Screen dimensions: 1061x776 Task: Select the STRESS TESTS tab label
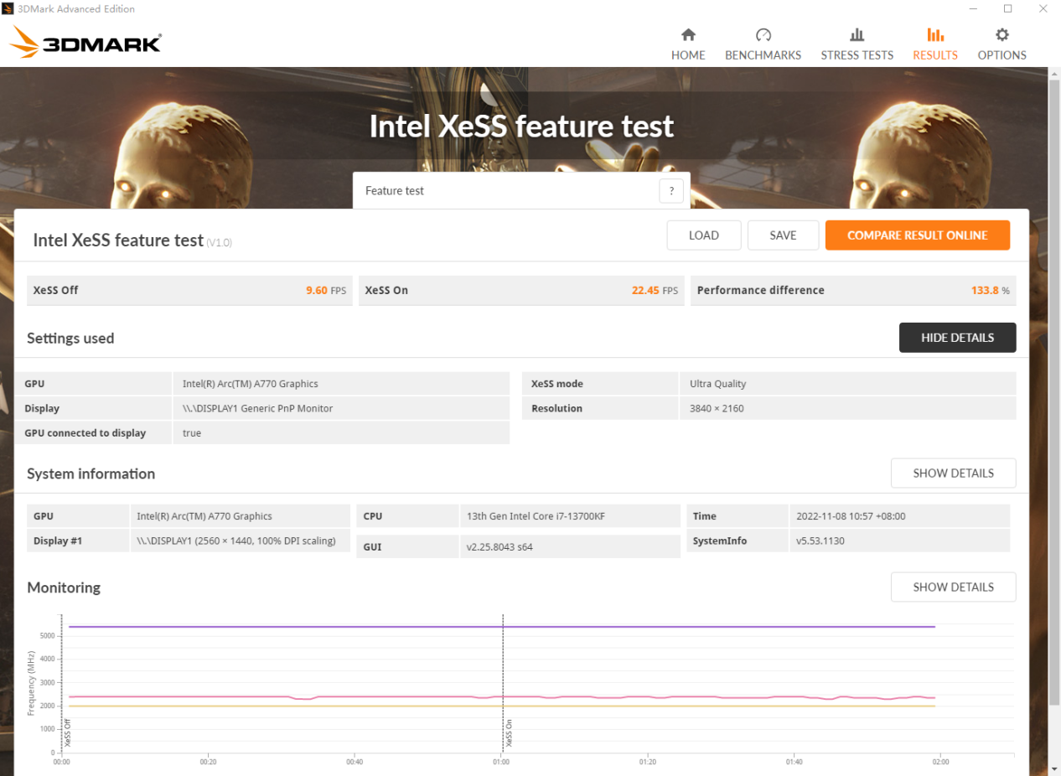857,55
